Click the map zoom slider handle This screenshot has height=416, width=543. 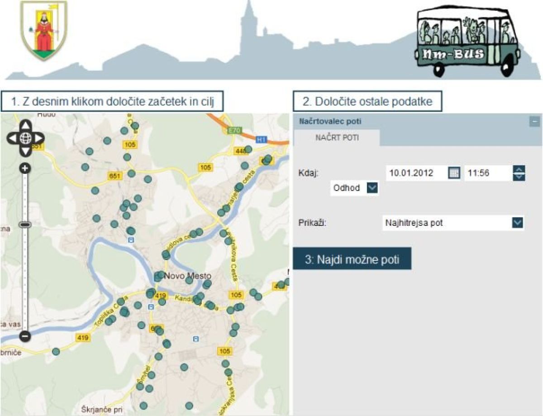tap(25, 225)
